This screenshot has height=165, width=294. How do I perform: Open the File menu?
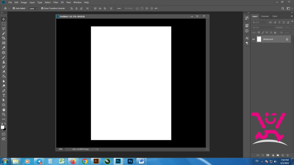coord(10,2)
